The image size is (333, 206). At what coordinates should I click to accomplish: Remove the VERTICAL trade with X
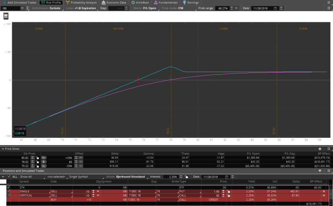pyautogui.click(x=324, y=195)
